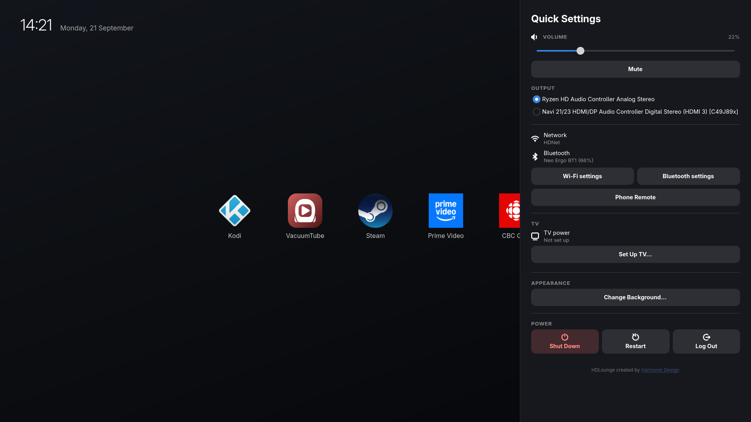The image size is (751, 422).
Task: Click the volume speaker icon
Action: pos(534,37)
